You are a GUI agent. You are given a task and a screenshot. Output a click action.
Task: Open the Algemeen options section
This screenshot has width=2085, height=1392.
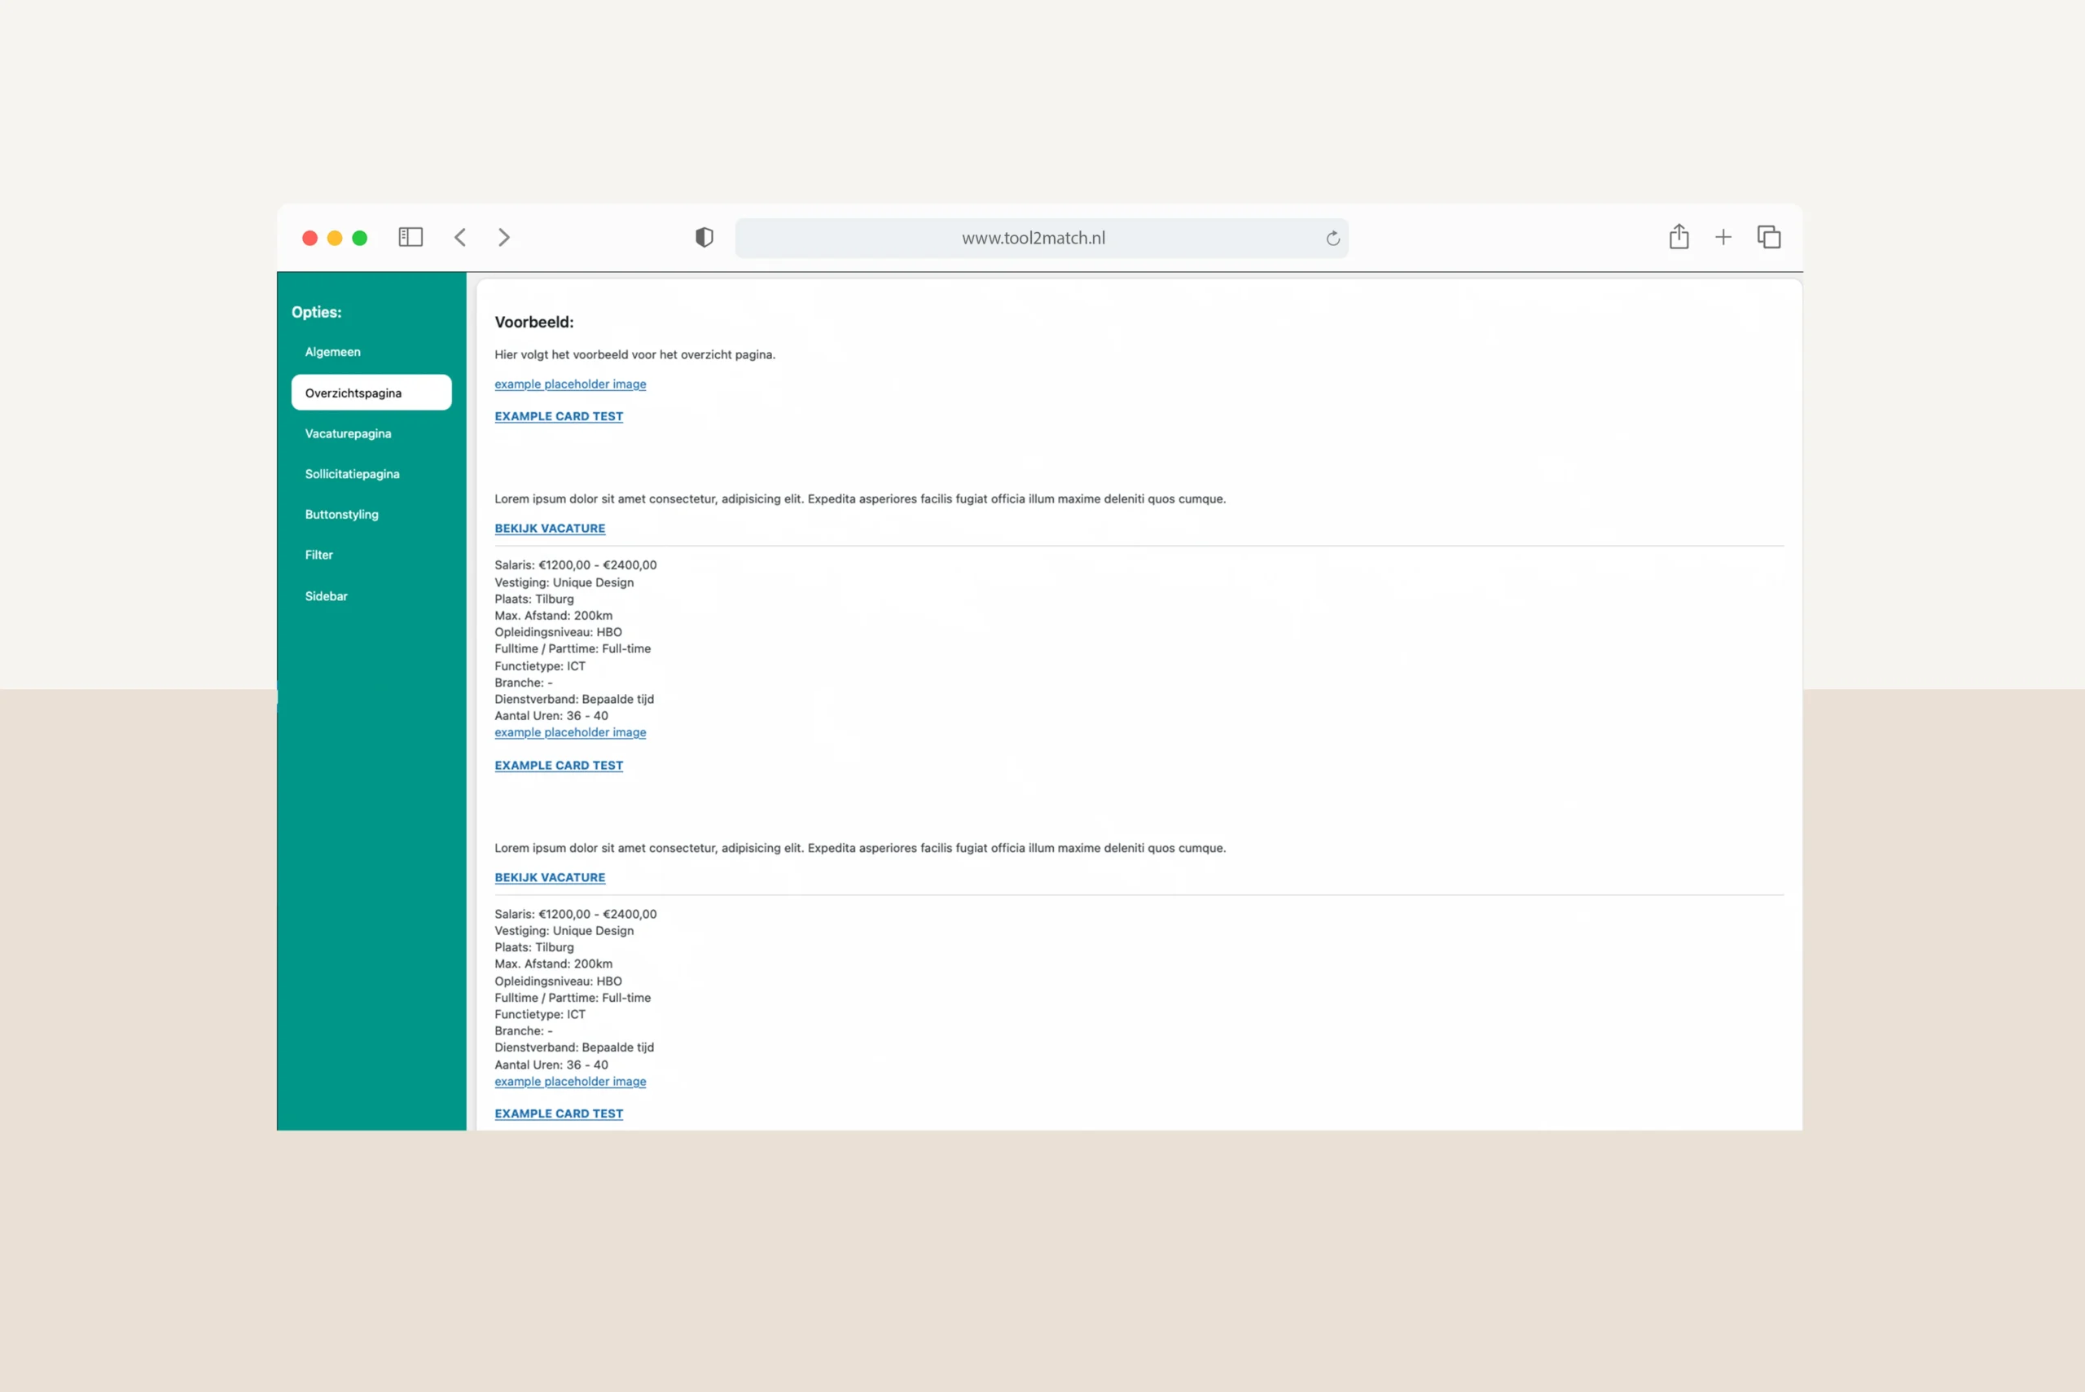click(333, 352)
